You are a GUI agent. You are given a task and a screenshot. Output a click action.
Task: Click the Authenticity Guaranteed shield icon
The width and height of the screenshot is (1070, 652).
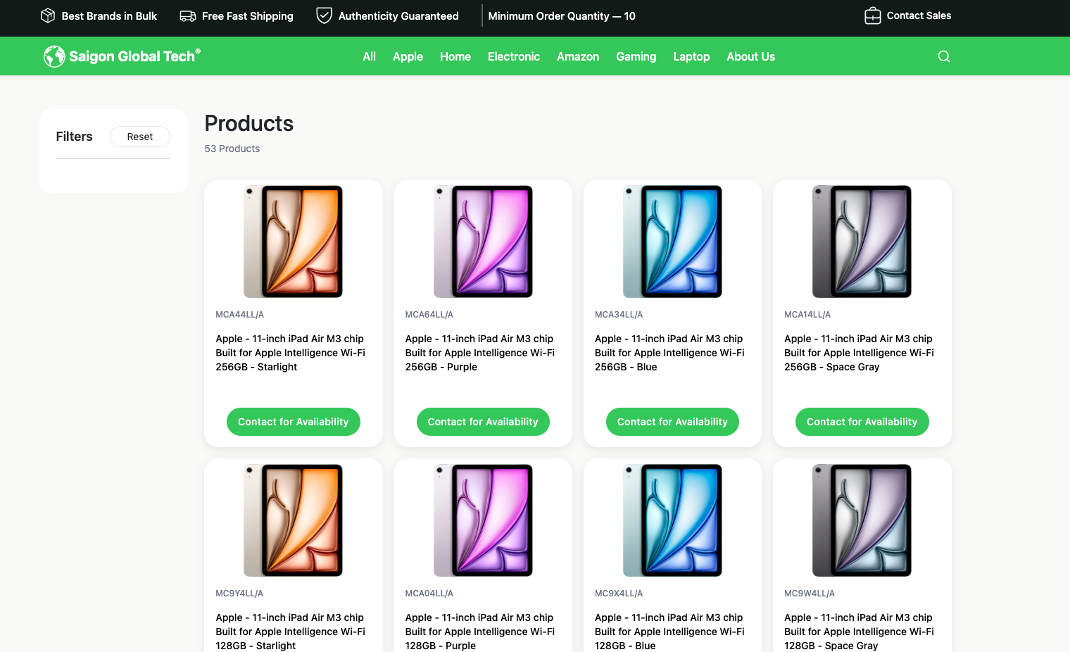click(324, 15)
